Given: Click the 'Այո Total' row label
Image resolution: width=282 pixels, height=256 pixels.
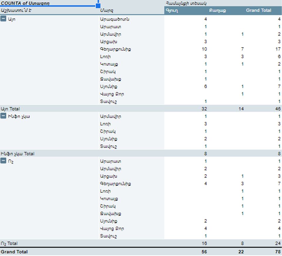Looking at the screenshot, I should (10, 109).
